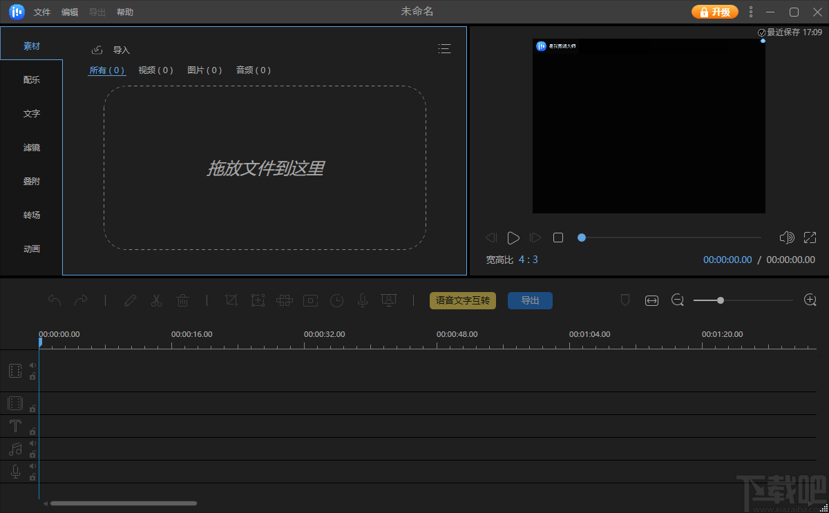829x513 pixels.
Task: Click the microphone voiceover icon in toolbar
Action: pyautogui.click(x=362, y=300)
